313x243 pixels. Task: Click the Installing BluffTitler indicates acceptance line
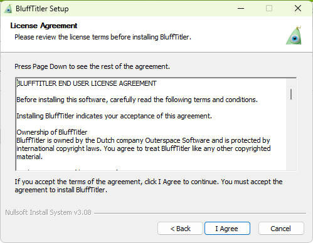point(114,116)
